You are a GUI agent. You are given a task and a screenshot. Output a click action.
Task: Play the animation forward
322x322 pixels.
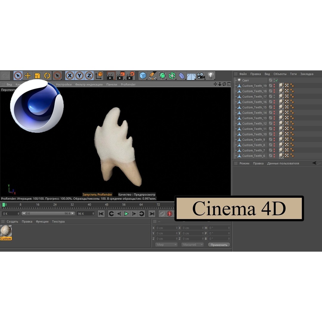(x=126, y=214)
